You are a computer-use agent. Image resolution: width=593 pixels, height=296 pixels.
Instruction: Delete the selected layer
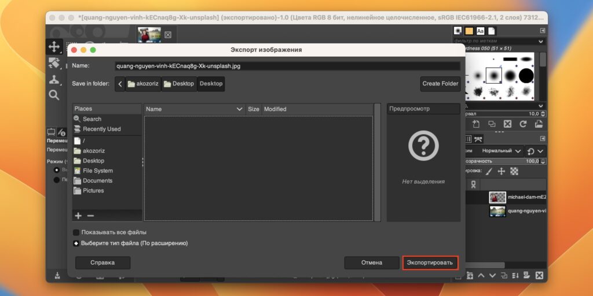[540, 275]
